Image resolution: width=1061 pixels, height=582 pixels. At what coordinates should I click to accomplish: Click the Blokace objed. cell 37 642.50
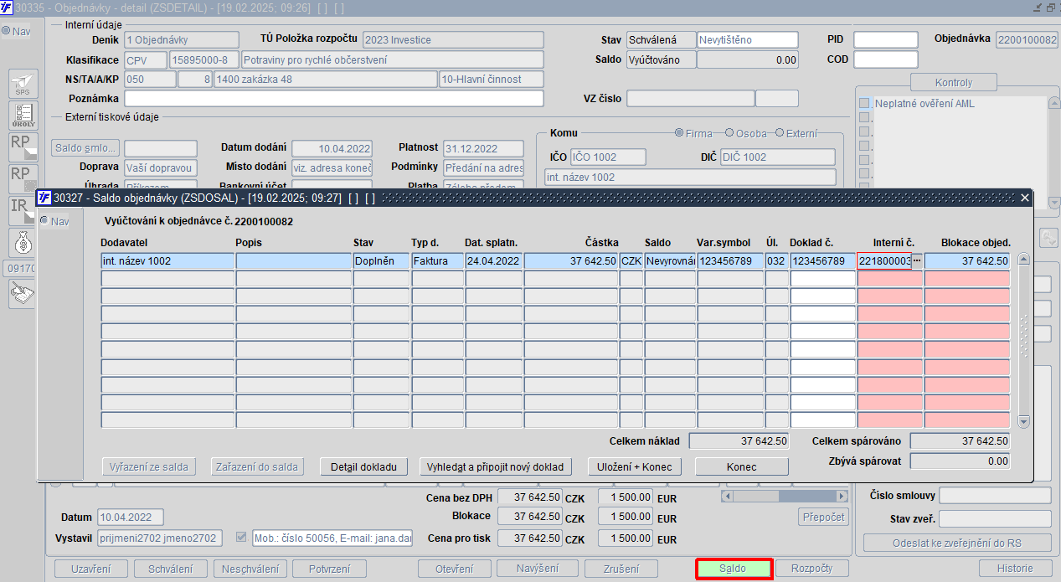point(966,261)
